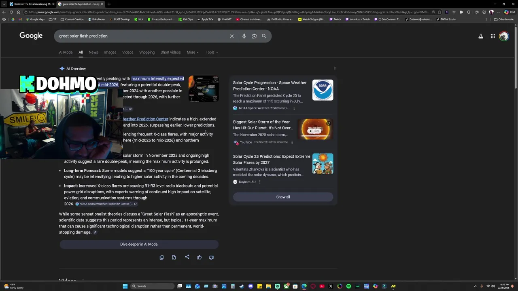
Task: Switch to Shopping results tab
Action: (x=147, y=52)
